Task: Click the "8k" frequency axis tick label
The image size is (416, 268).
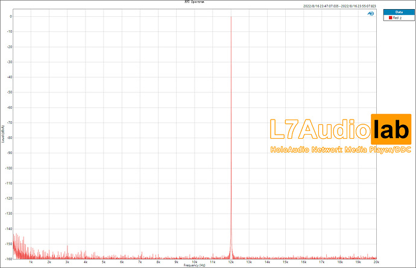Action: 158,262
